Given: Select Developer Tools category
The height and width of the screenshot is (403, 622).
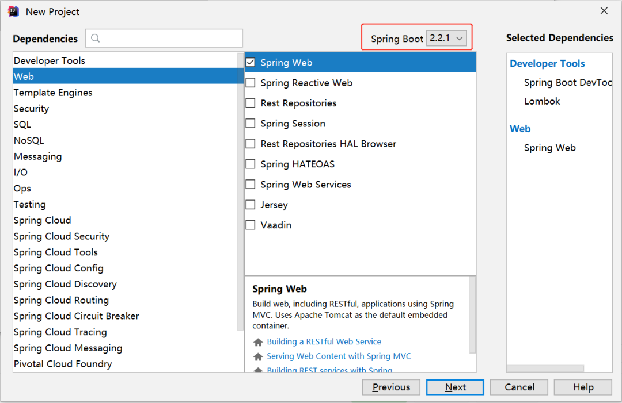Looking at the screenshot, I should (x=125, y=60).
